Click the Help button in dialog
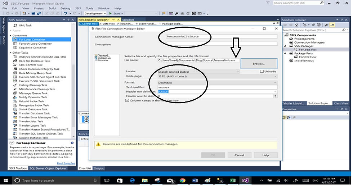Viewport: 353px width, 186px height. (266, 155)
